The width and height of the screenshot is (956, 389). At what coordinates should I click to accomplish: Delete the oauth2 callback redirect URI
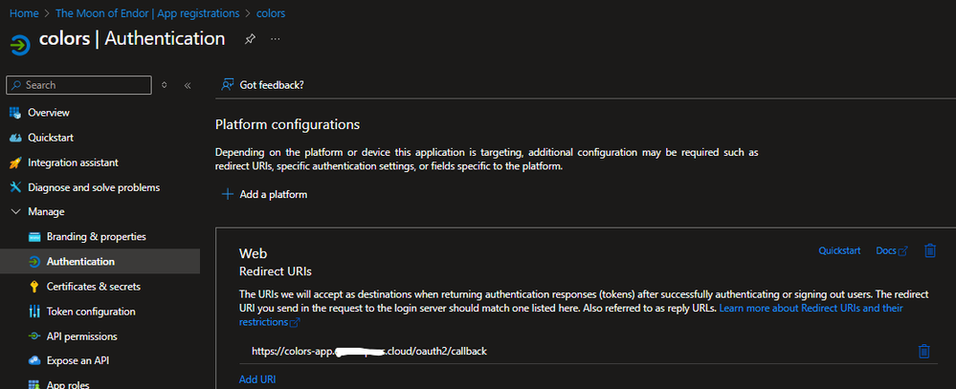(924, 352)
